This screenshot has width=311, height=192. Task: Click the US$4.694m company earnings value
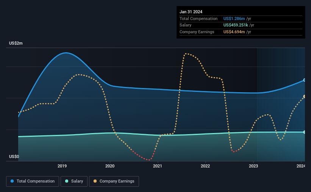pyautogui.click(x=234, y=32)
